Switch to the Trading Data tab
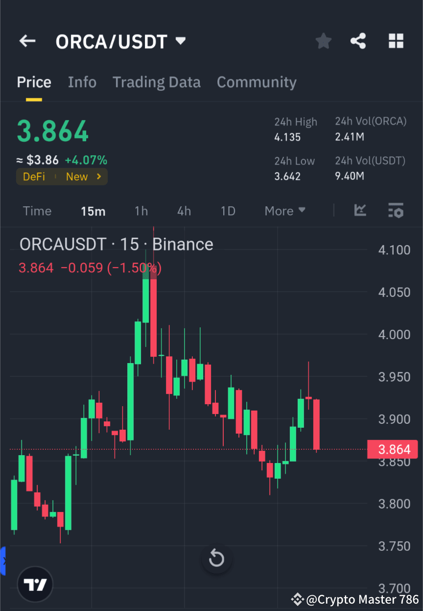 [156, 82]
